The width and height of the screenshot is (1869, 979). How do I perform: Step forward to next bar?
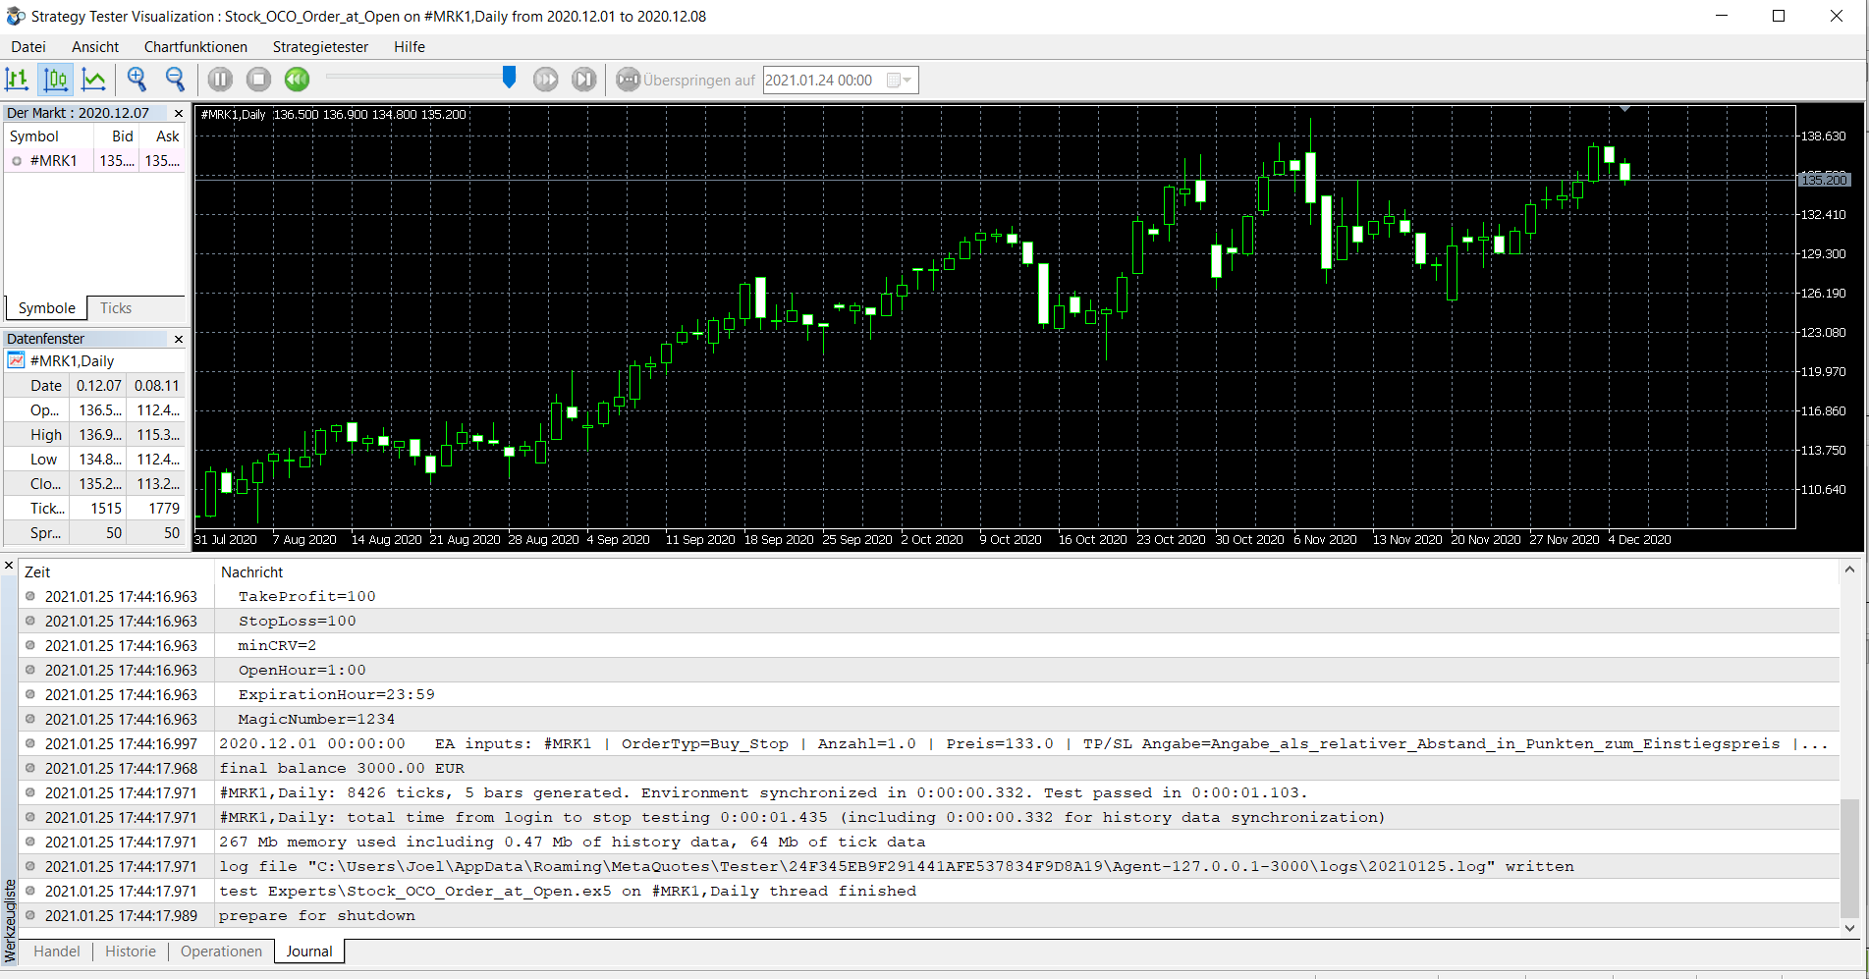584,80
